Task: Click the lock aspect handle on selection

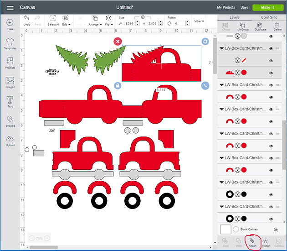Action: click(118, 86)
